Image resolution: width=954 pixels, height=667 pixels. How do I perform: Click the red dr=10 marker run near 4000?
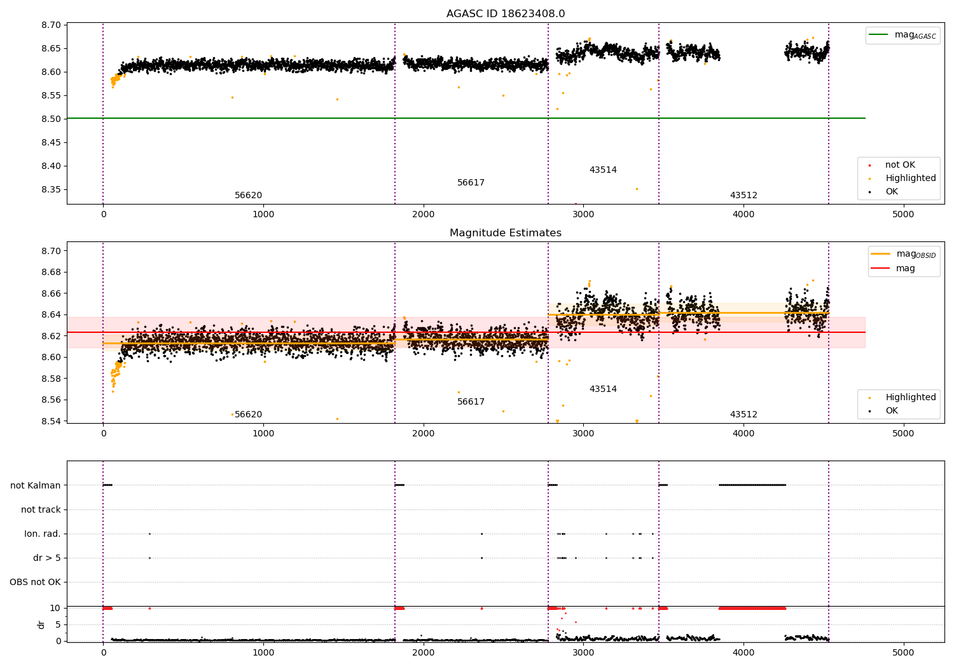tap(752, 608)
